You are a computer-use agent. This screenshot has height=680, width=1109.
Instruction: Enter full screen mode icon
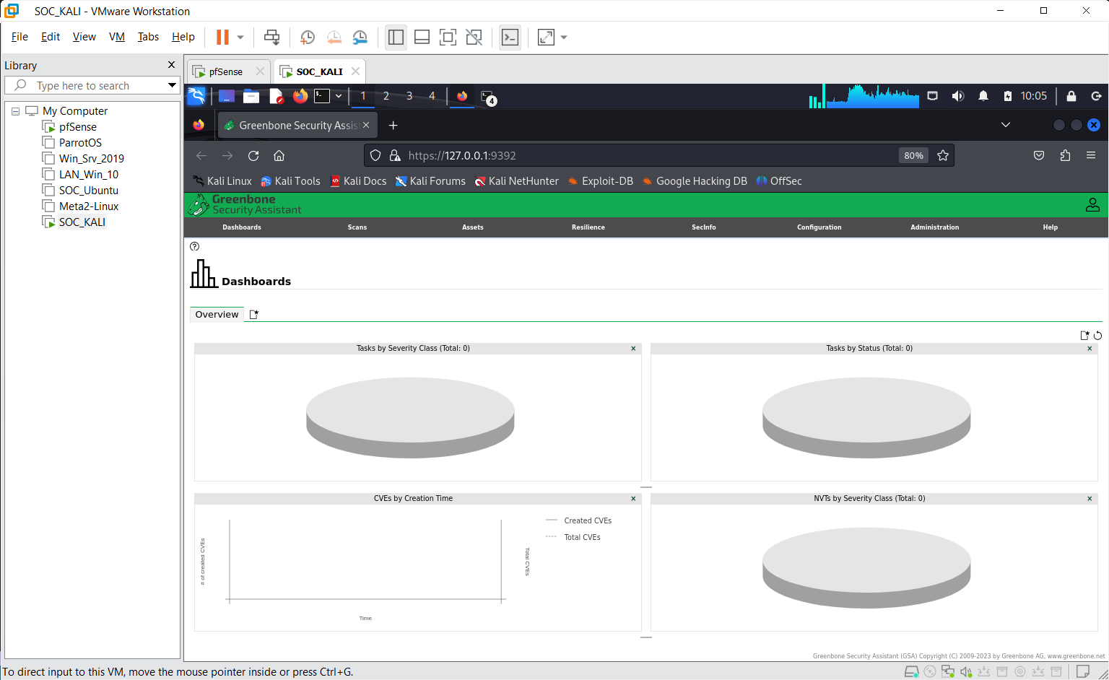(448, 37)
